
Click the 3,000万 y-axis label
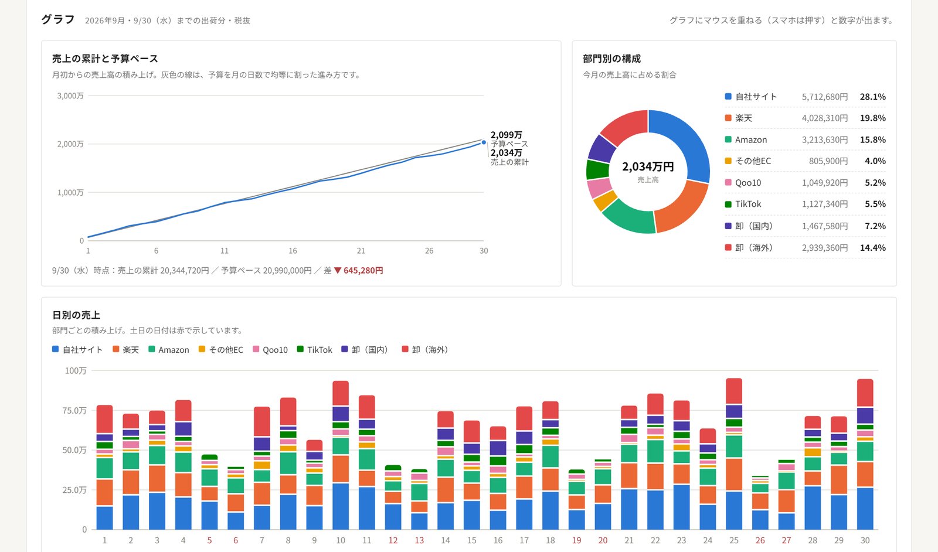(70, 96)
